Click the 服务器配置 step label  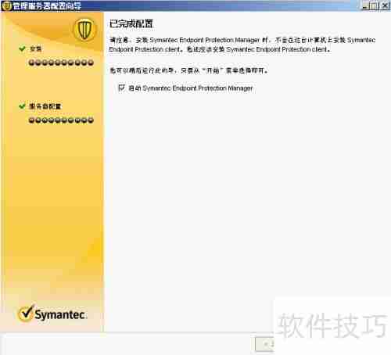[x=45, y=106]
